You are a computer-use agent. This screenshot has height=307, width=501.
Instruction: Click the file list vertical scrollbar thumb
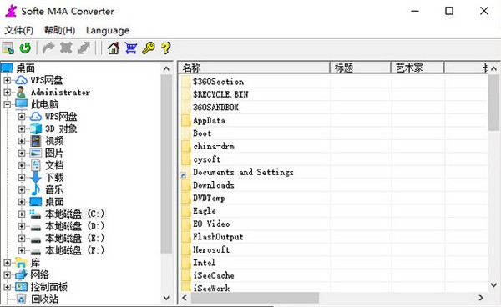point(493,103)
